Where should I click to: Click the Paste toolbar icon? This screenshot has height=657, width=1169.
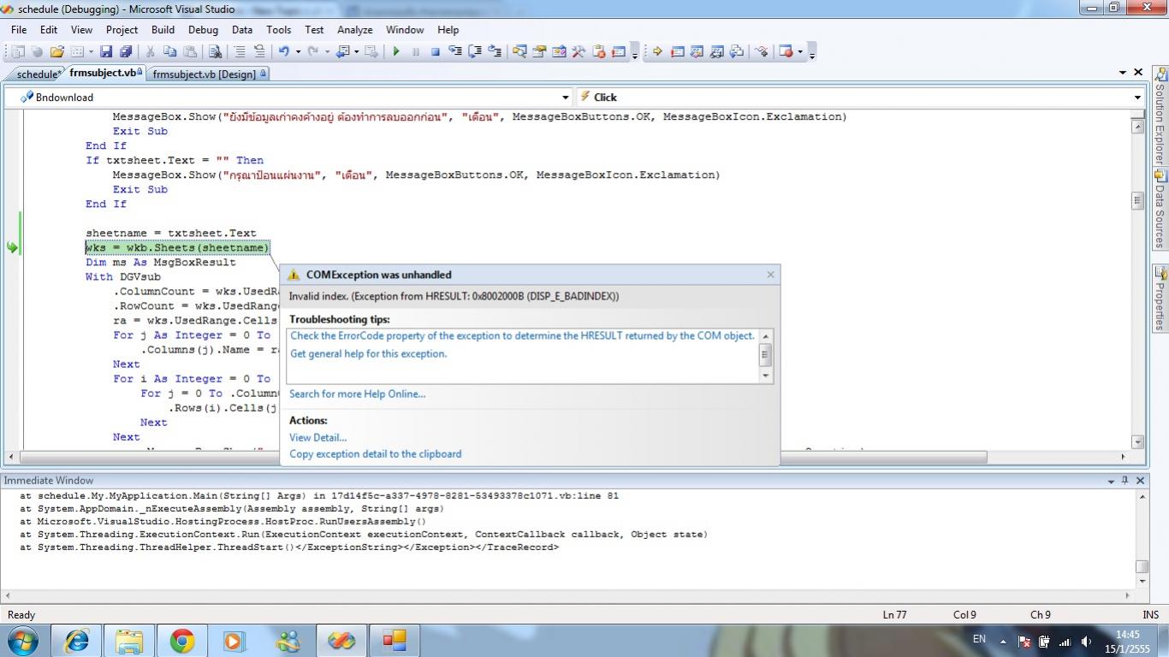[x=189, y=51]
